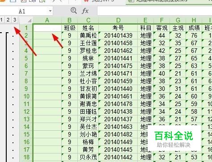Screen dimensions: 212x162
Task: Open the Name Box dropdown arrow
Action: pos(50,11)
